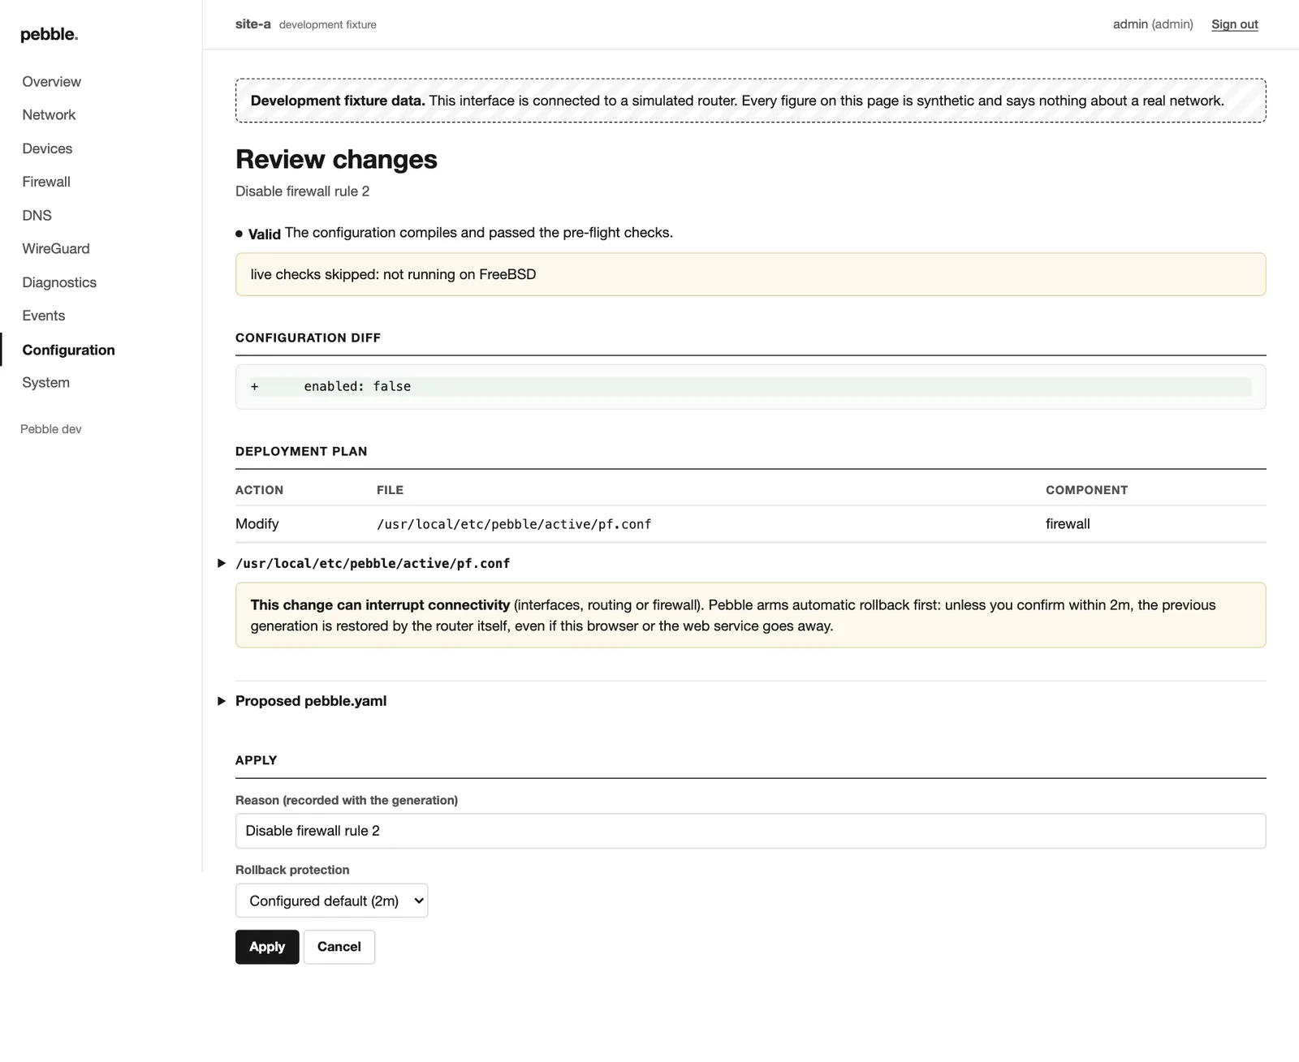View the Events page
Screen dimensions: 1299x1062
pos(44,316)
